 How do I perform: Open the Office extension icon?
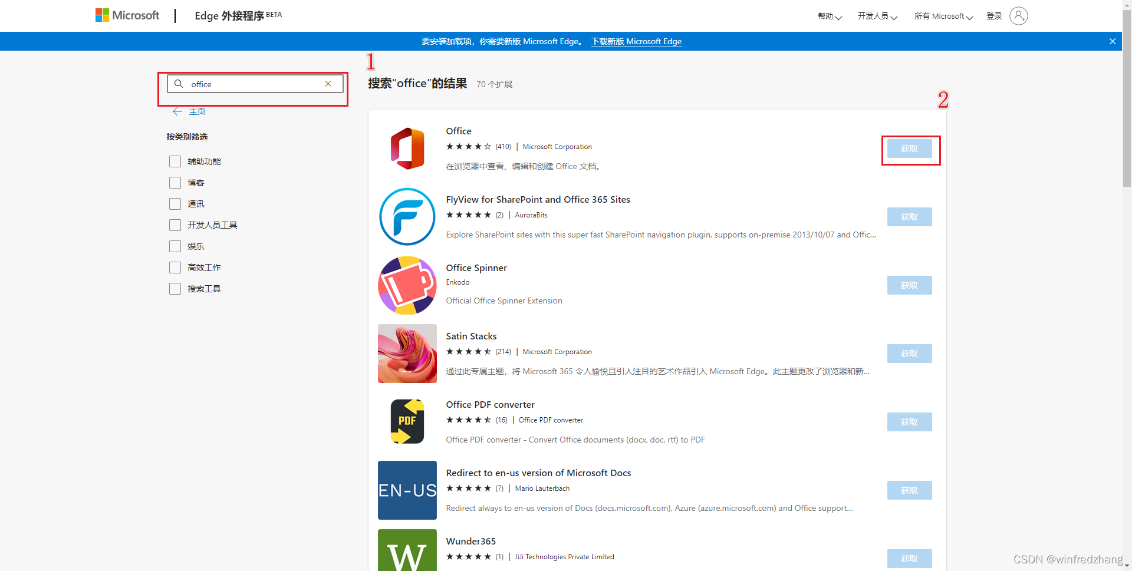[x=407, y=148]
